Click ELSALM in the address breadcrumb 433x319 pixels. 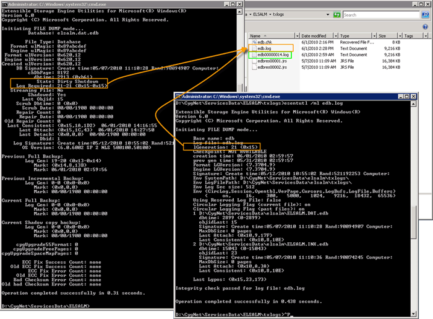coord(260,14)
